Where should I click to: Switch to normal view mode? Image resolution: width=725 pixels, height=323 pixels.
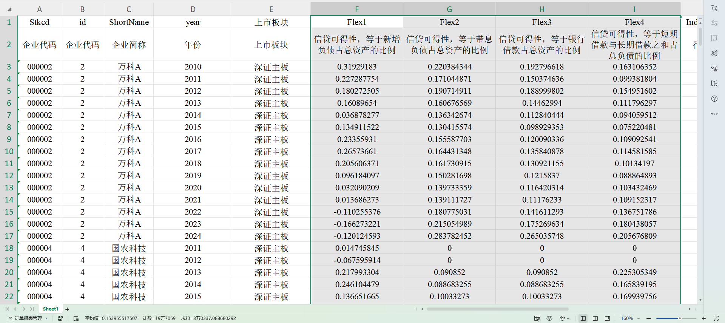coord(583,318)
